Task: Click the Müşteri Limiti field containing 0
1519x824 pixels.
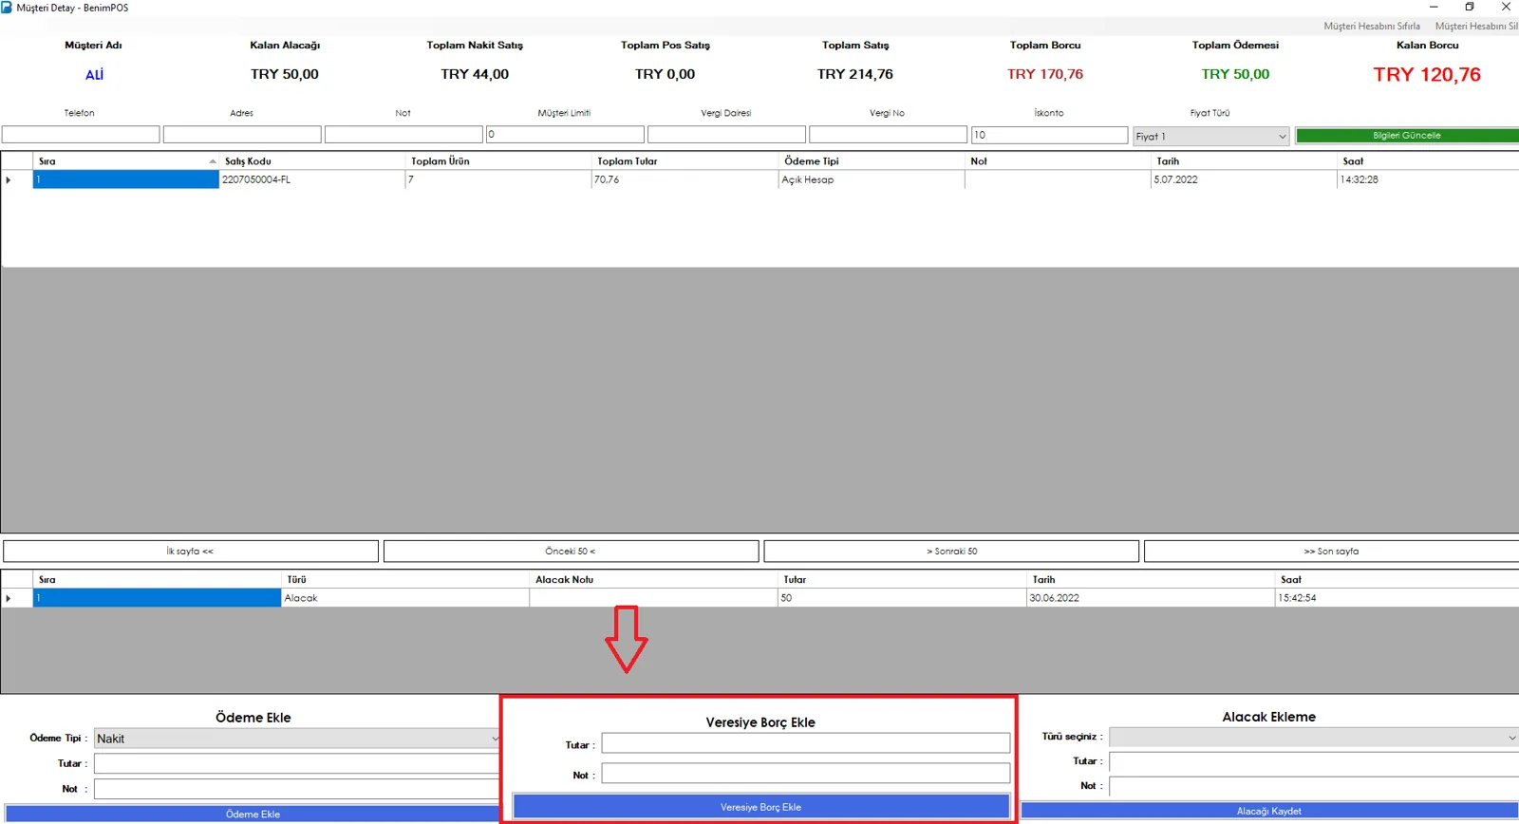Action: tap(565, 135)
